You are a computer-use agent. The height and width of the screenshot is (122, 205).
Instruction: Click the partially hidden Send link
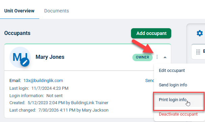(150, 81)
